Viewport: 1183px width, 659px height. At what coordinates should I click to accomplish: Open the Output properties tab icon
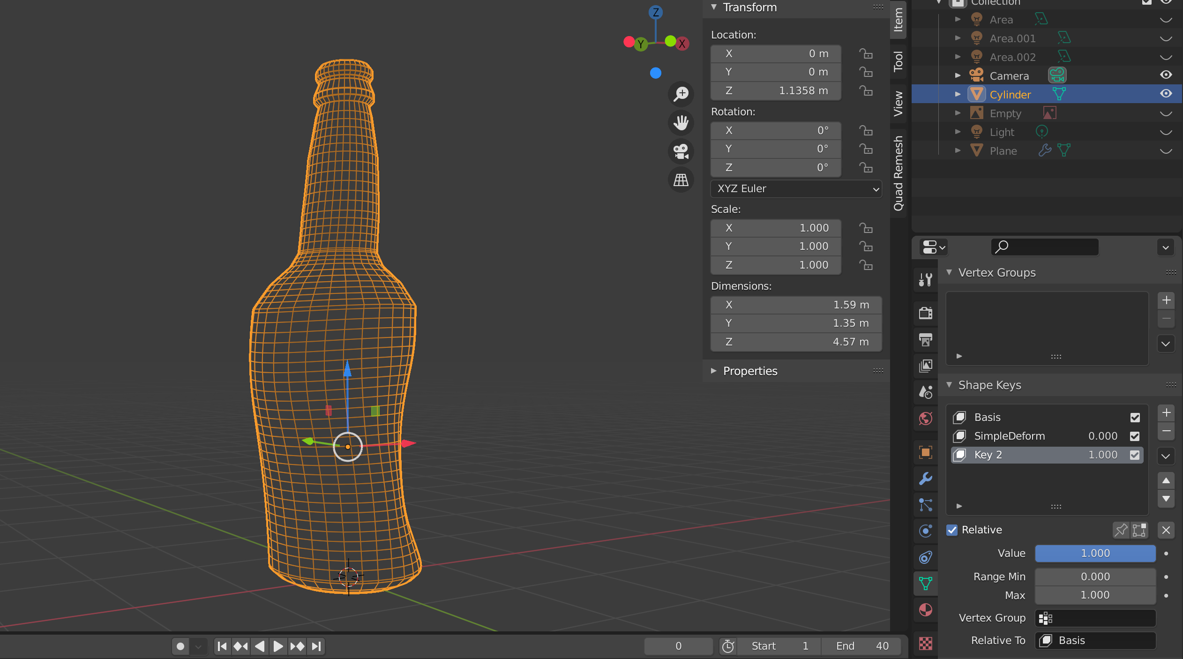926,339
